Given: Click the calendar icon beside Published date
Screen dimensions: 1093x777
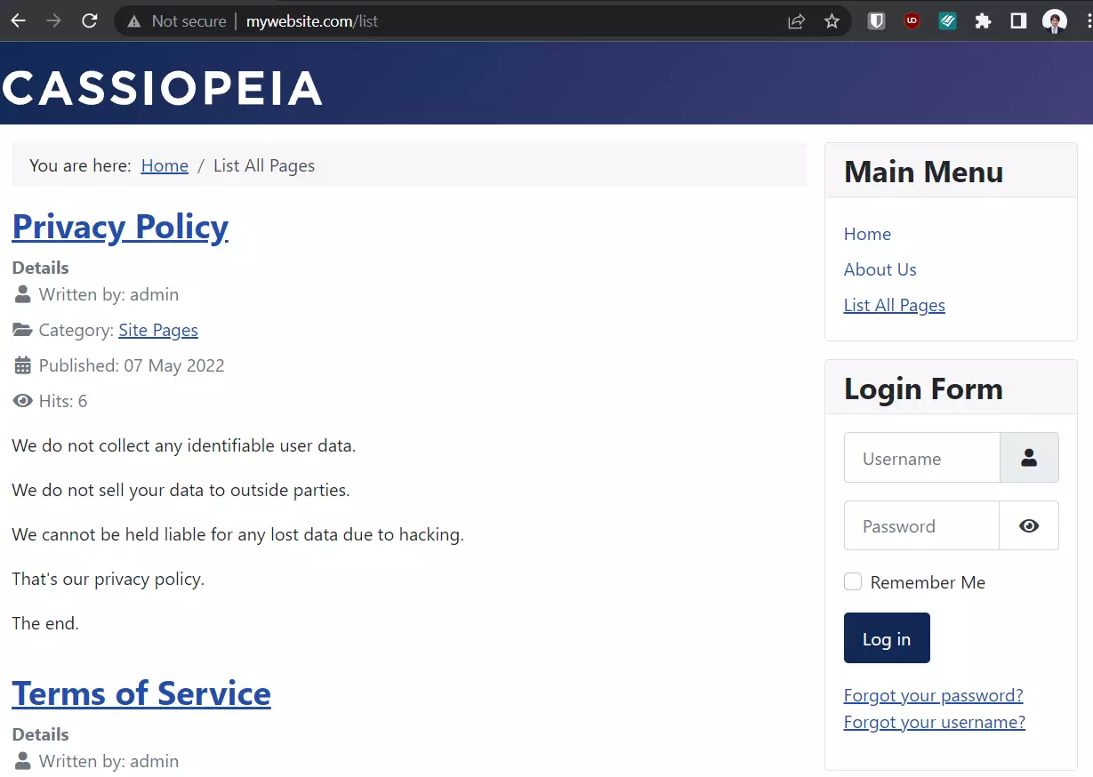Looking at the screenshot, I should coord(22,365).
